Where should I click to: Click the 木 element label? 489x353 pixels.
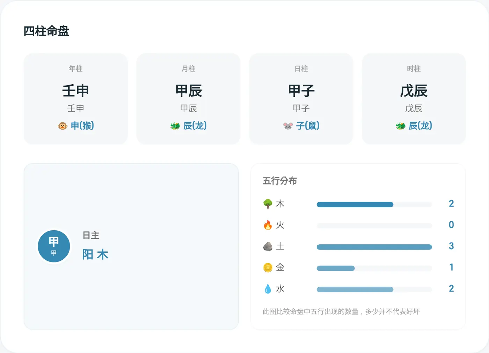pyautogui.click(x=280, y=204)
